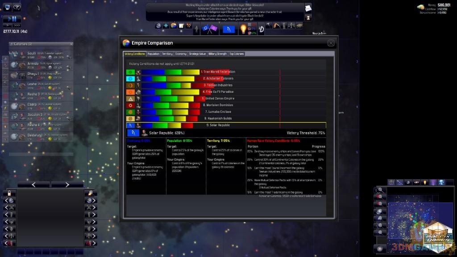Click the magnifier with flame icon in selection panel

pyautogui.click(x=91, y=193)
